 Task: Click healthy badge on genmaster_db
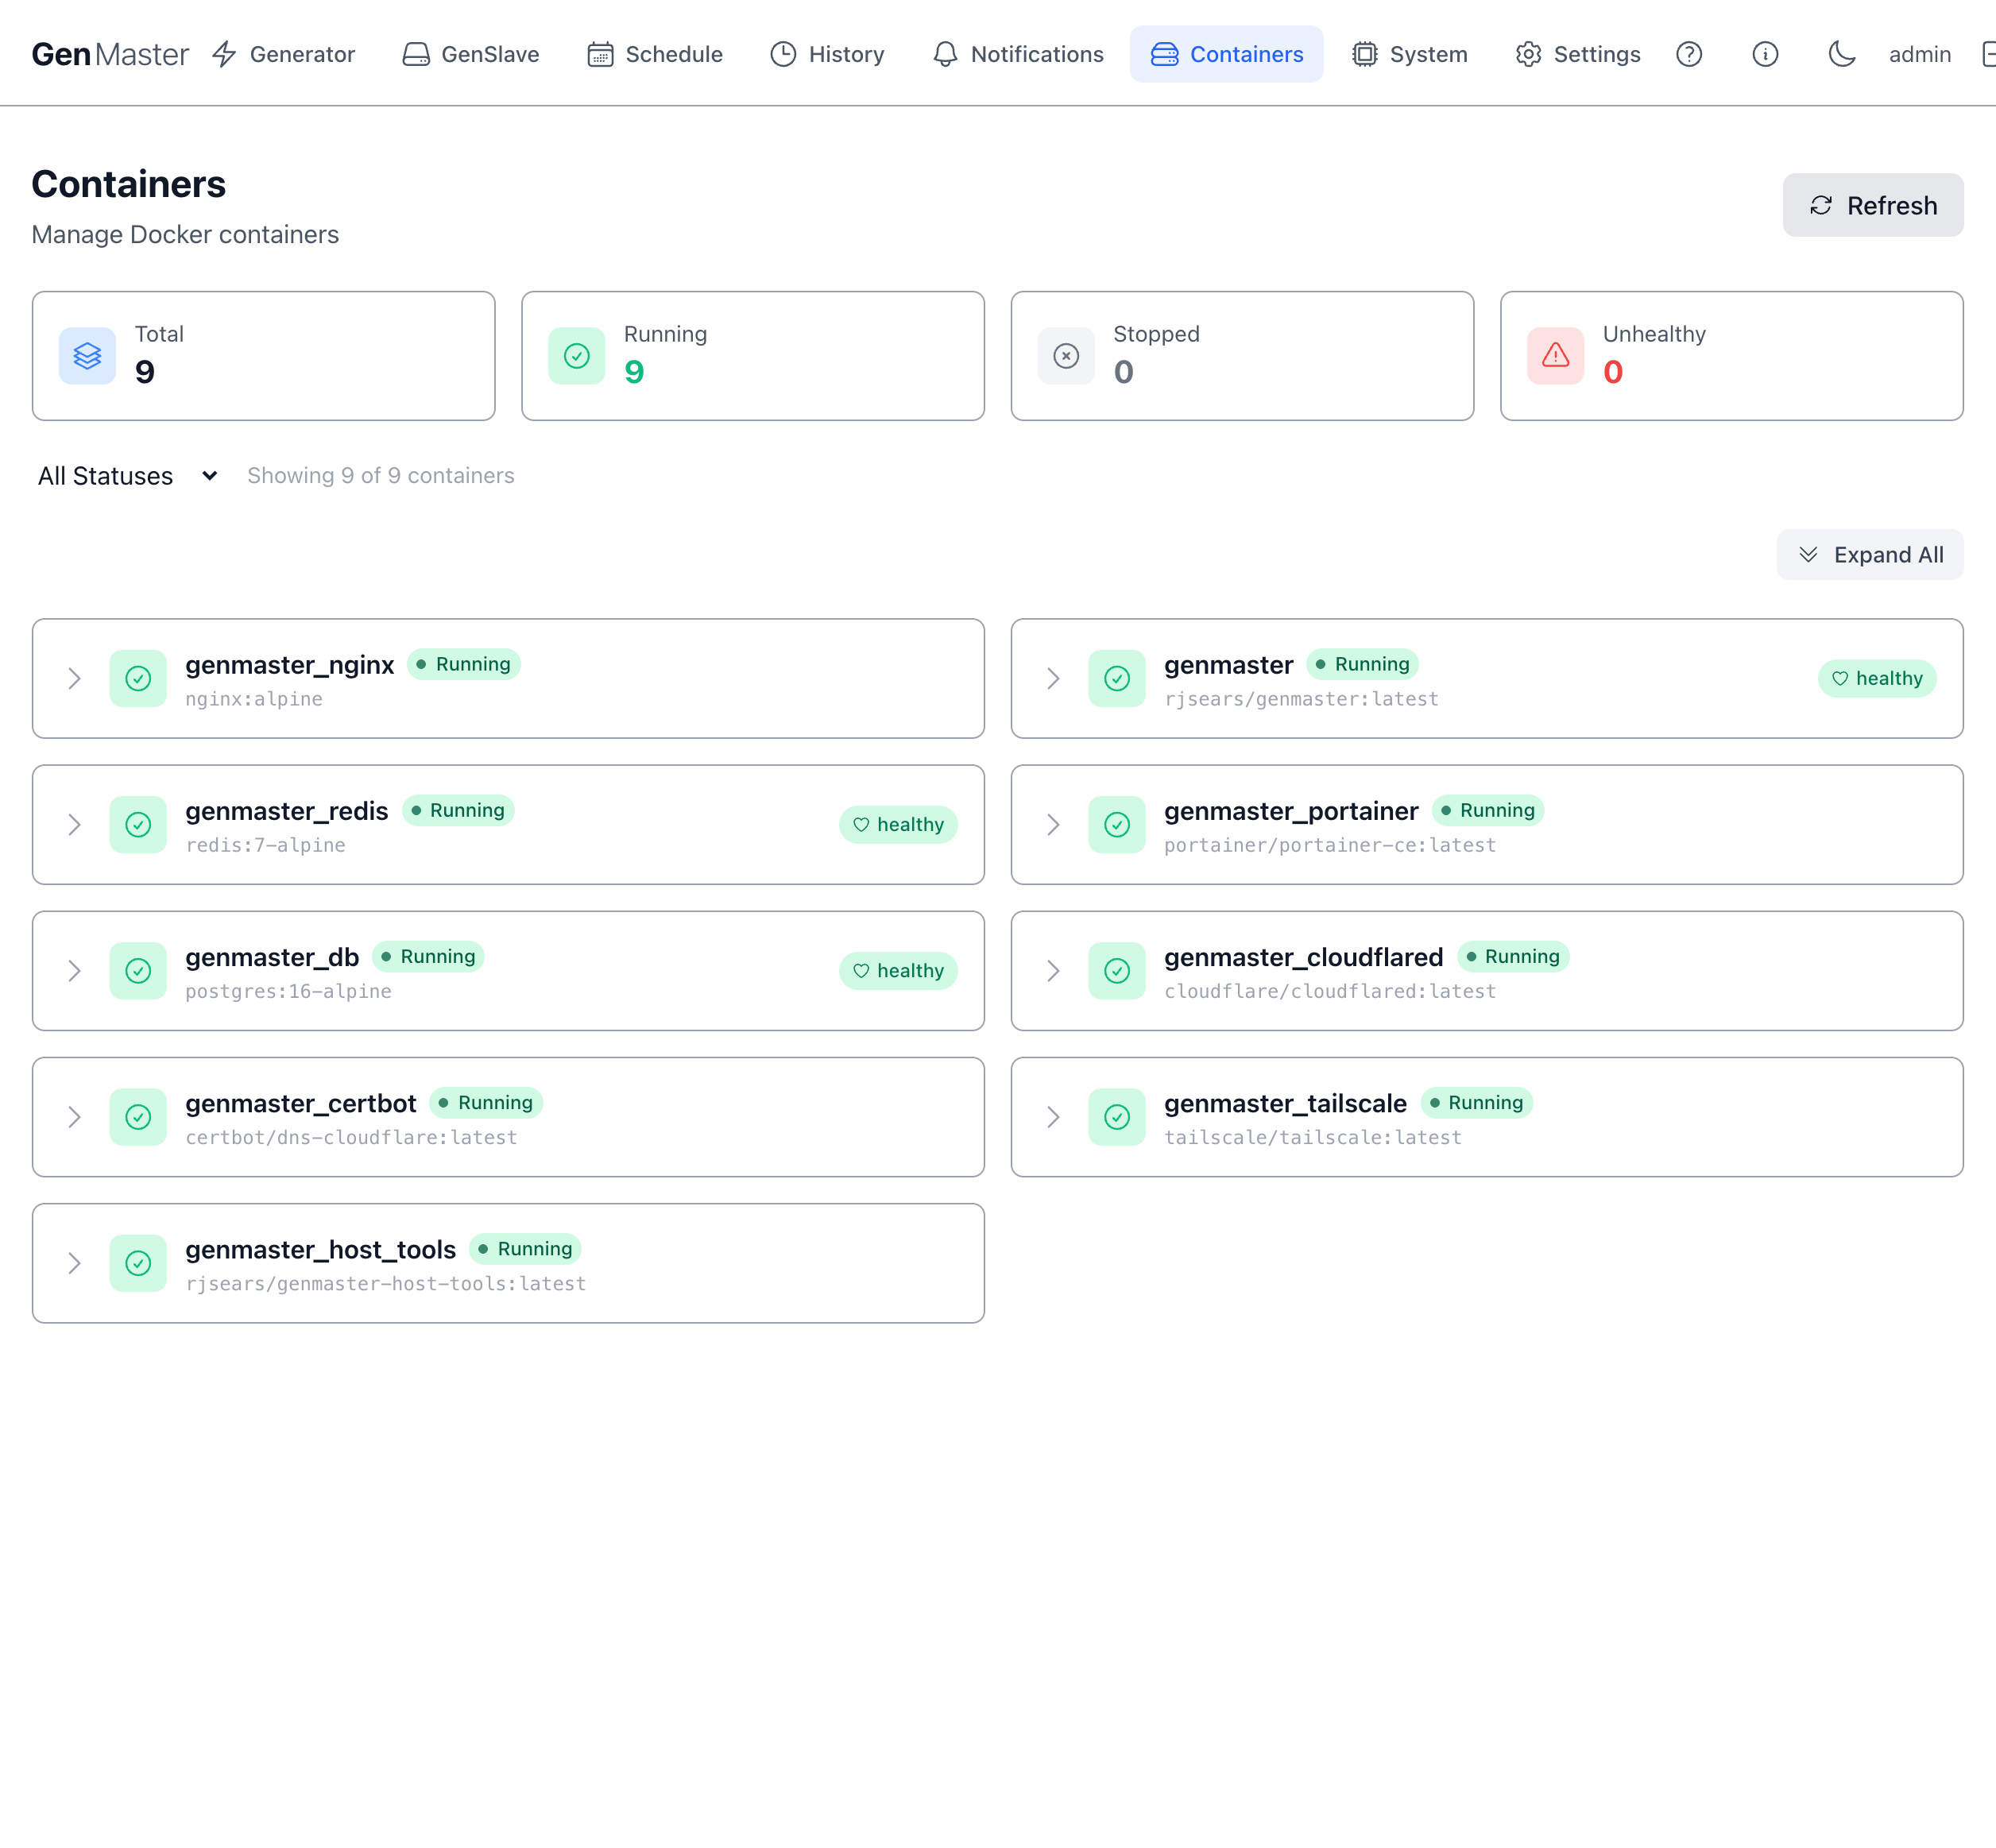[x=898, y=971]
